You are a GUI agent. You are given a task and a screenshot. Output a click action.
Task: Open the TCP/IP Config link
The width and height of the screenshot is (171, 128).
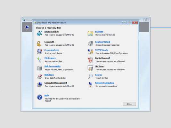point(102,50)
